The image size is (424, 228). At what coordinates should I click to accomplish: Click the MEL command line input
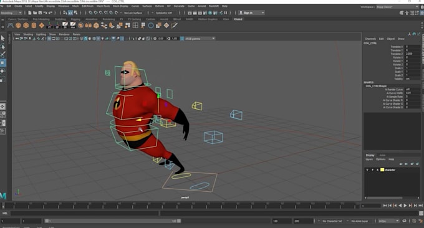[x=84, y=214]
